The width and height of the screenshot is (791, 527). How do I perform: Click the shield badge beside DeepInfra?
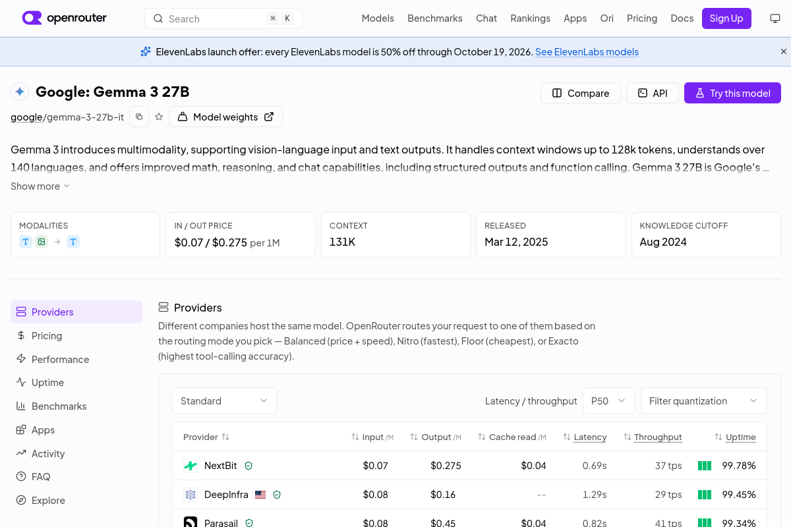pyautogui.click(x=277, y=494)
